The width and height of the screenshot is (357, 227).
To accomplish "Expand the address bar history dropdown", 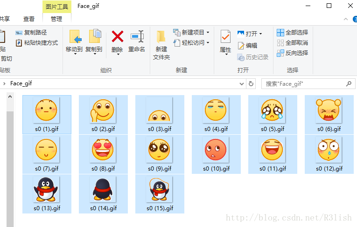I will (242, 84).
